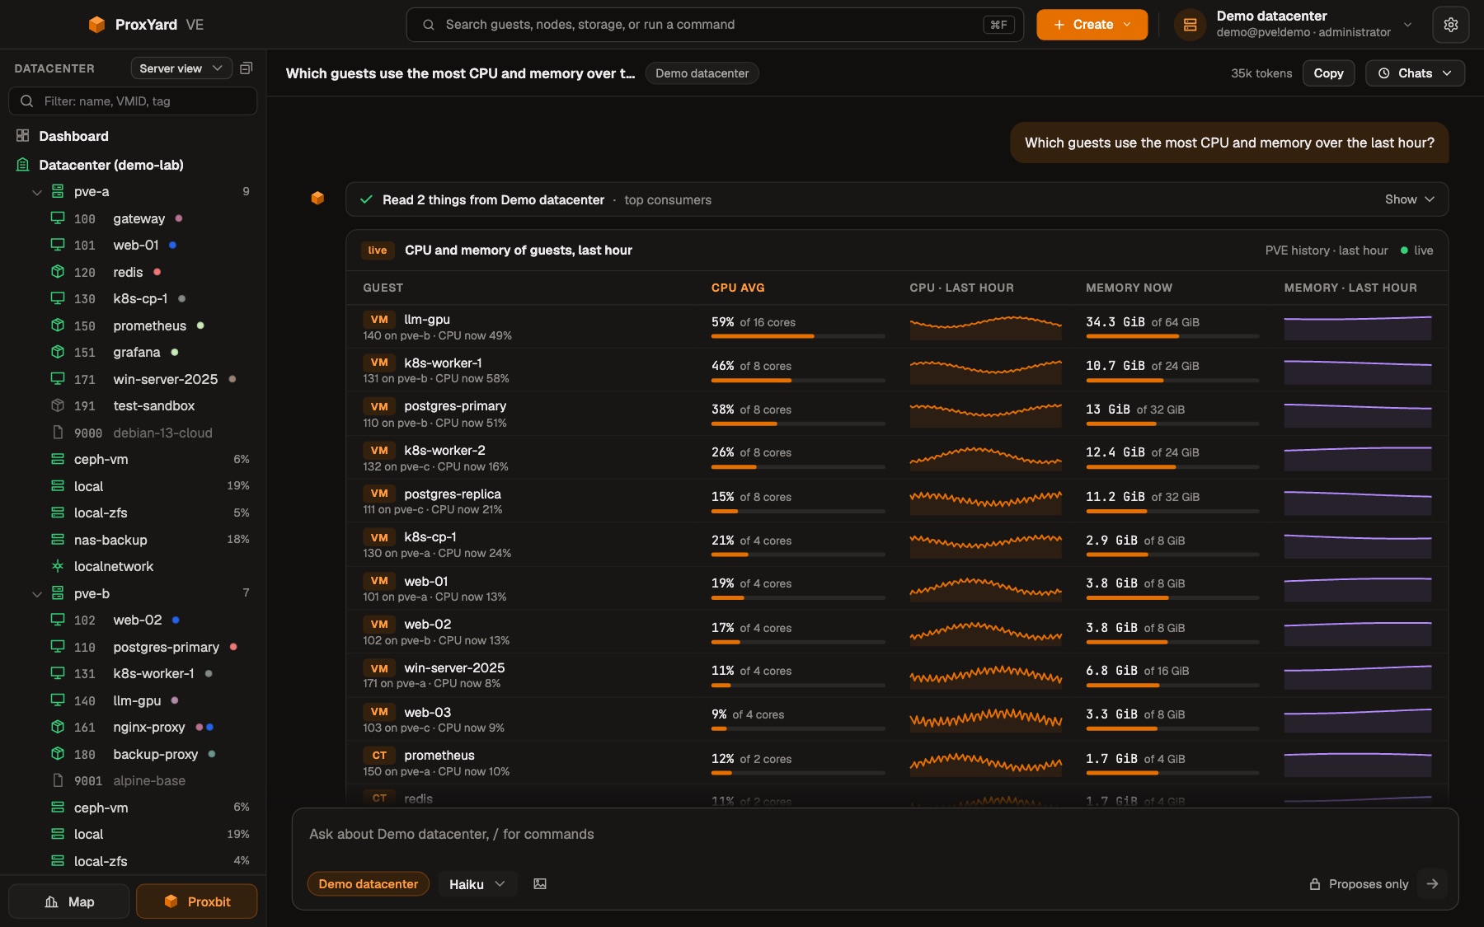Open the Haiku model selector
Image resolution: width=1484 pixels, height=927 pixels.
tap(477, 884)
